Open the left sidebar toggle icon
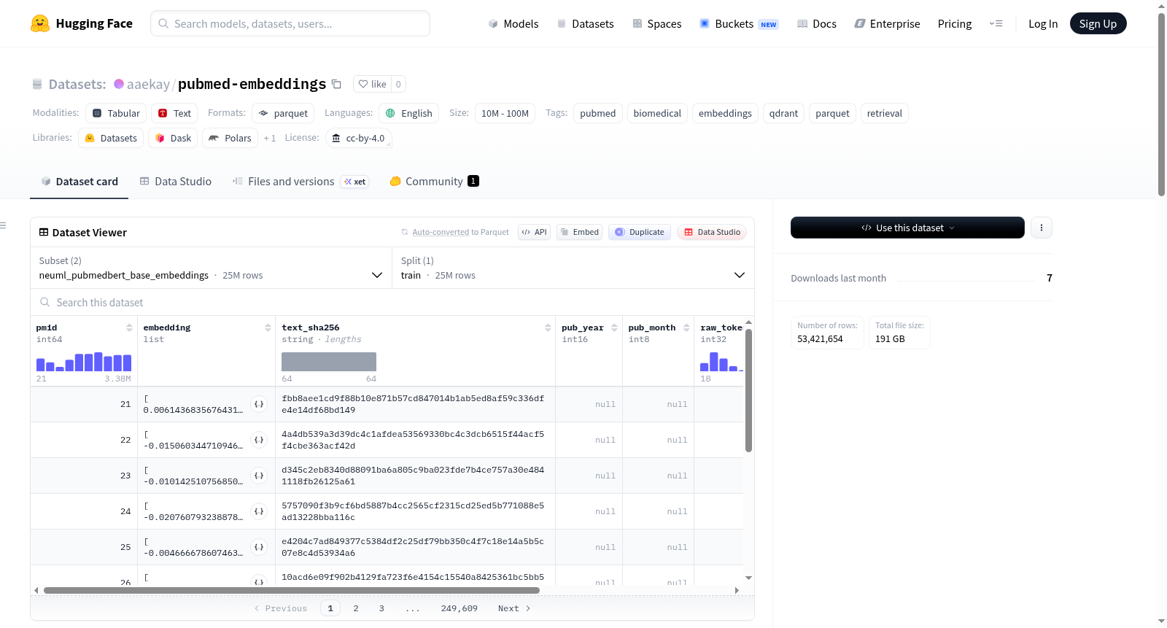The height and width of the screenshot is (628, 1167). click(x=3, y=225)
